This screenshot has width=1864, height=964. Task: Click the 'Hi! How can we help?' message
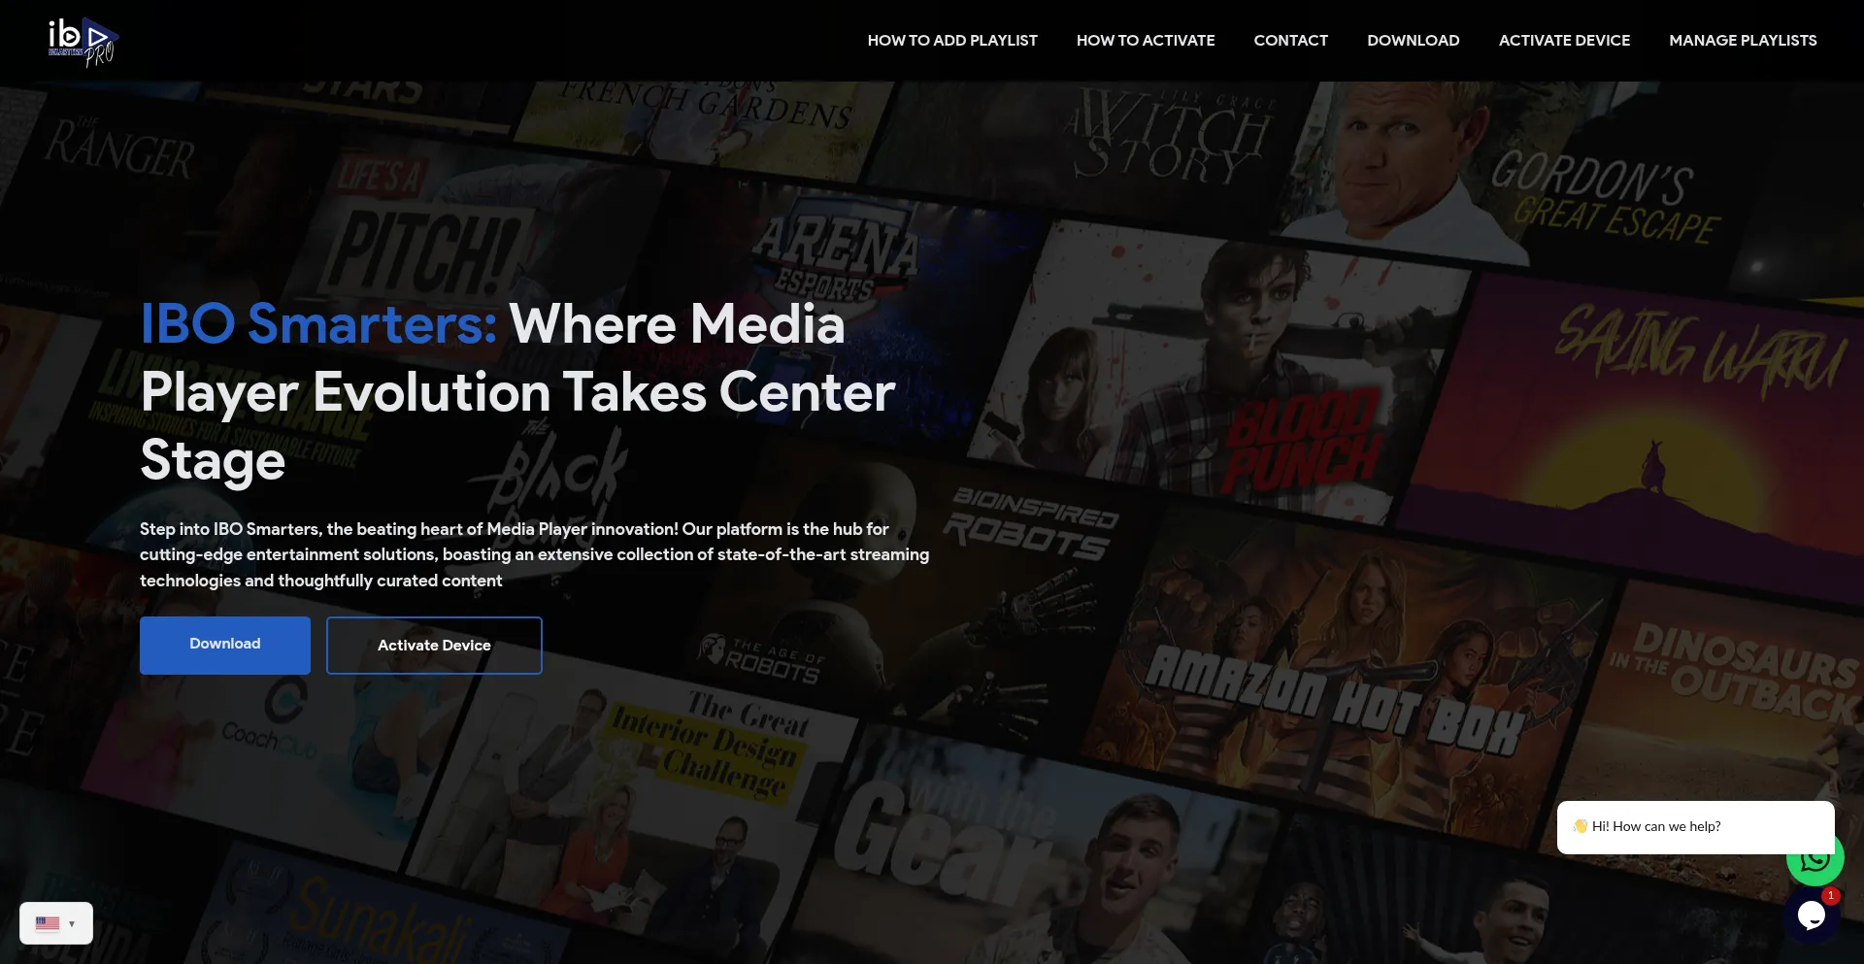(x=1695, y=827)
